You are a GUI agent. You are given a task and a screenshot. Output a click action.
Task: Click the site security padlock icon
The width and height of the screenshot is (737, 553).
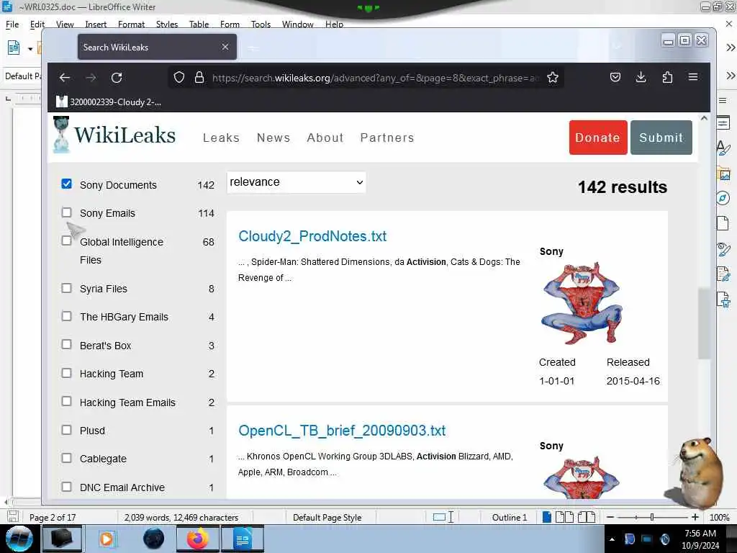(199, 77)
